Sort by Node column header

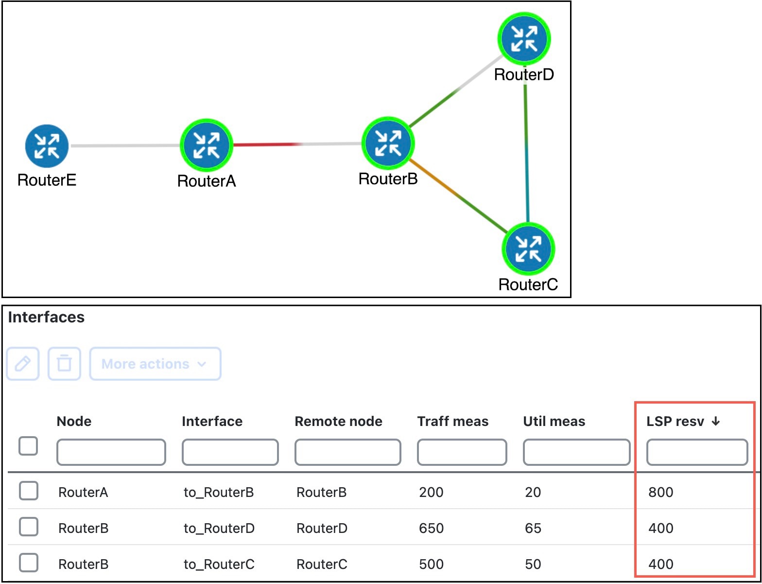74,421
